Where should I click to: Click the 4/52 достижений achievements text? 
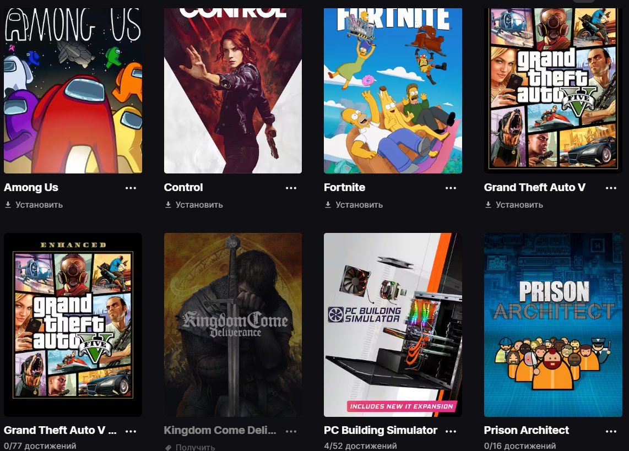361,446
